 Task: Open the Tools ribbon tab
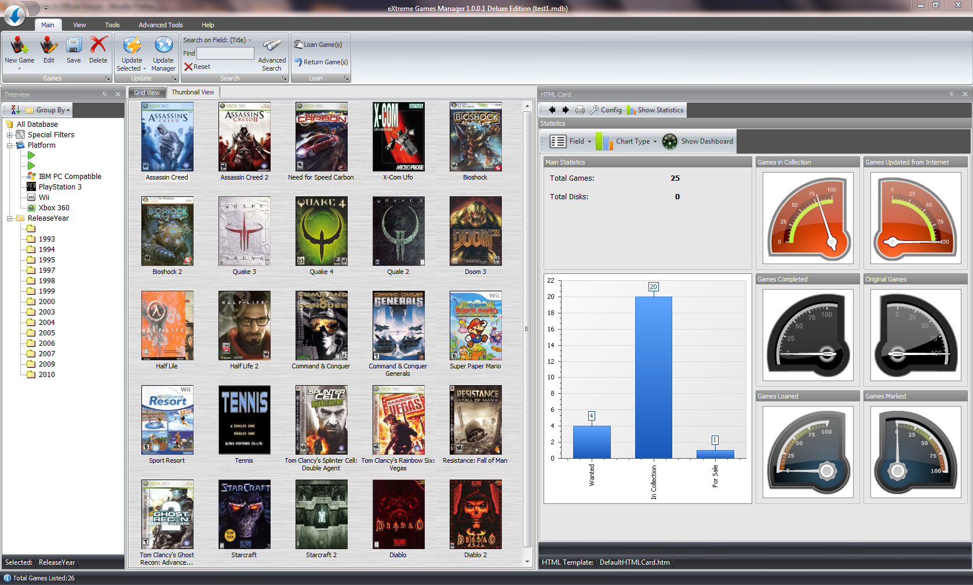pyautogui.click(x=112, y=25)
